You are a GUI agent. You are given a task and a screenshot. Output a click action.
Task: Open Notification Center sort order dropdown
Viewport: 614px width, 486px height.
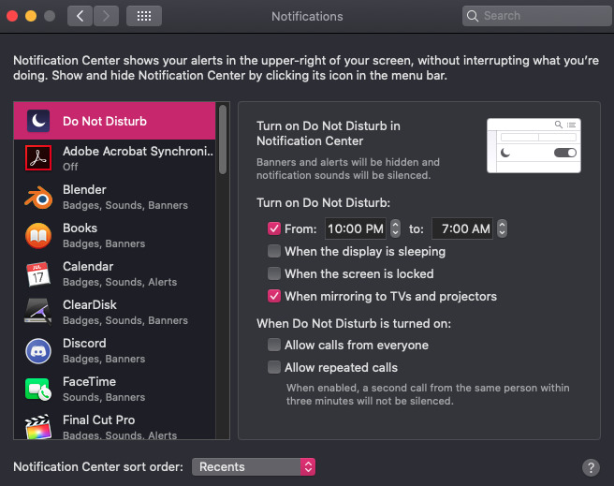click(x=254, y=466)
